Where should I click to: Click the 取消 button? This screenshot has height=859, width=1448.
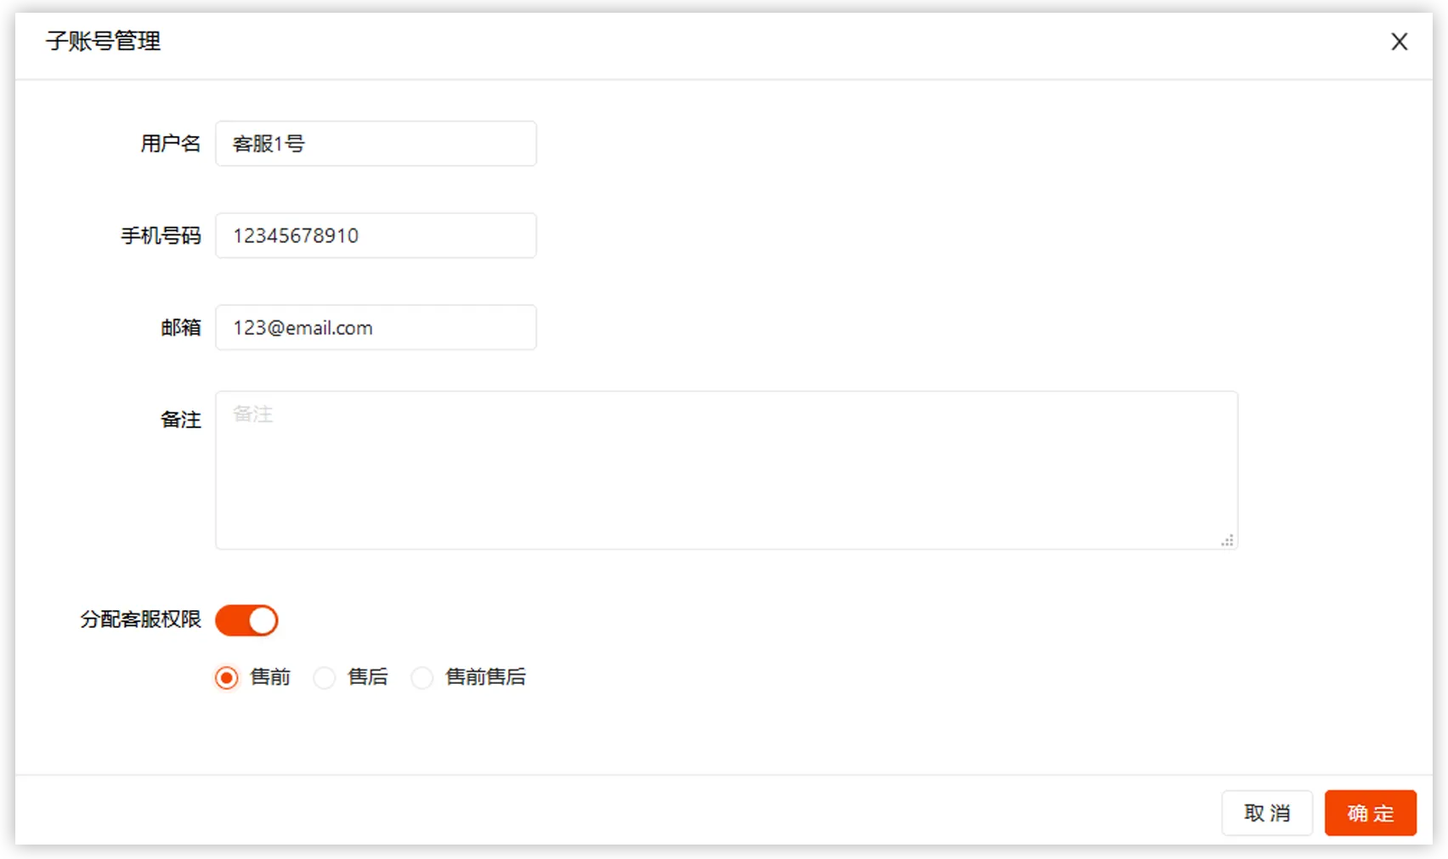click(x=1267, y=813)
